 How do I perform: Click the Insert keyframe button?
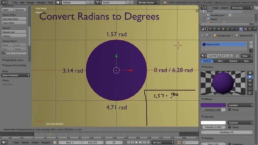8,10
